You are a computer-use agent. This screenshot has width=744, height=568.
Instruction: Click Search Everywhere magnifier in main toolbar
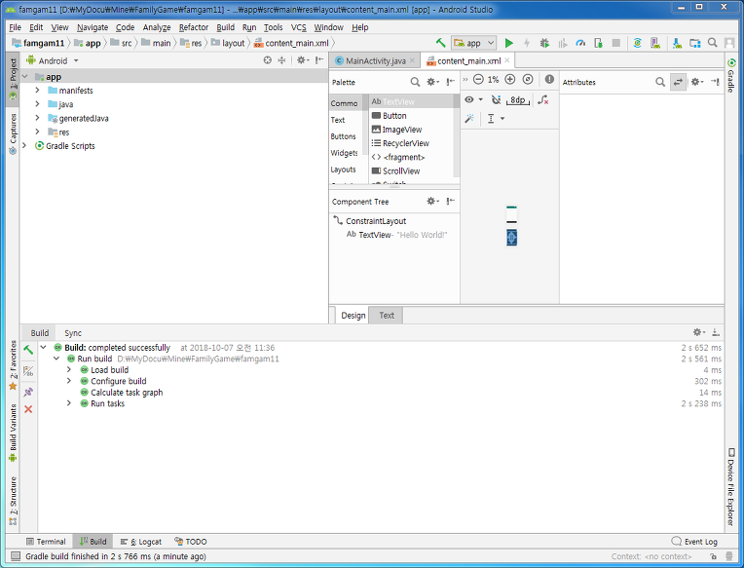tap(712, 43)
